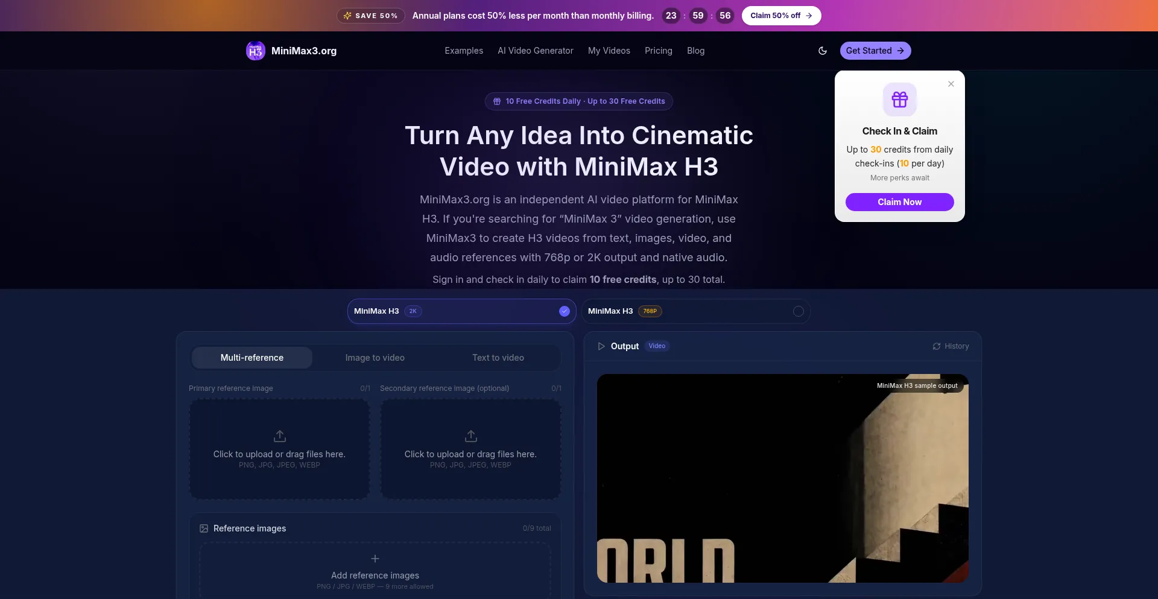The width and height of the screenshot is (1158, 599).
Task: Click the 10 Free Credits Daily badge
Action: [579, 101]
